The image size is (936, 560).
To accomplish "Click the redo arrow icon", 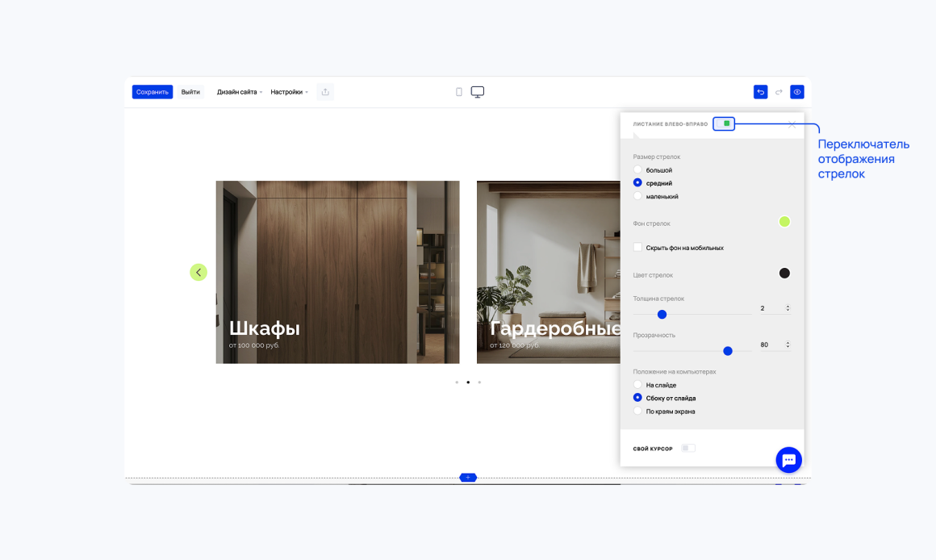I will click(779, 92).
